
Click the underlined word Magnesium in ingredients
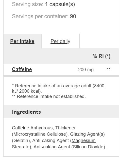(x=83, y=141)
